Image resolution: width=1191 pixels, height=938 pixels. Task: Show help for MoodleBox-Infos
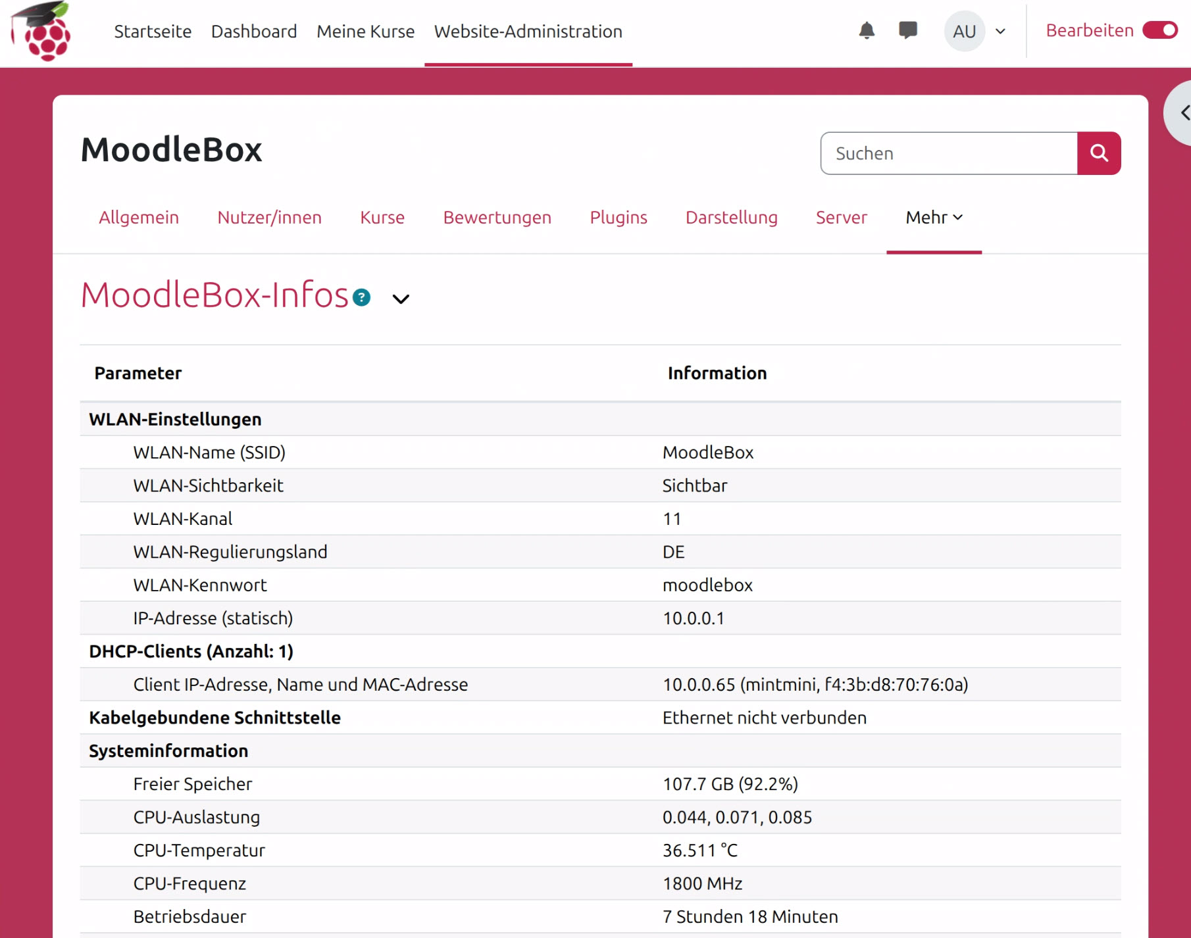click(361, 298)
